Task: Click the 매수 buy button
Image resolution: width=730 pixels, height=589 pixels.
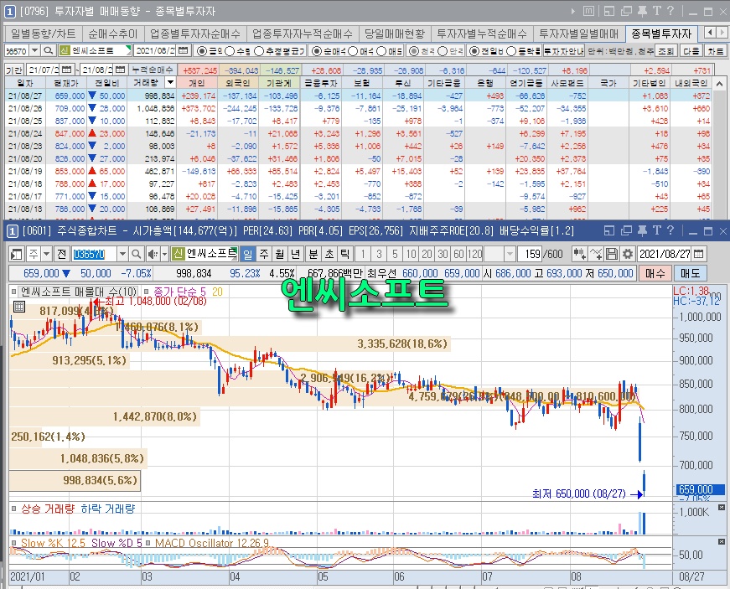Action: click(x=655, y=273)
